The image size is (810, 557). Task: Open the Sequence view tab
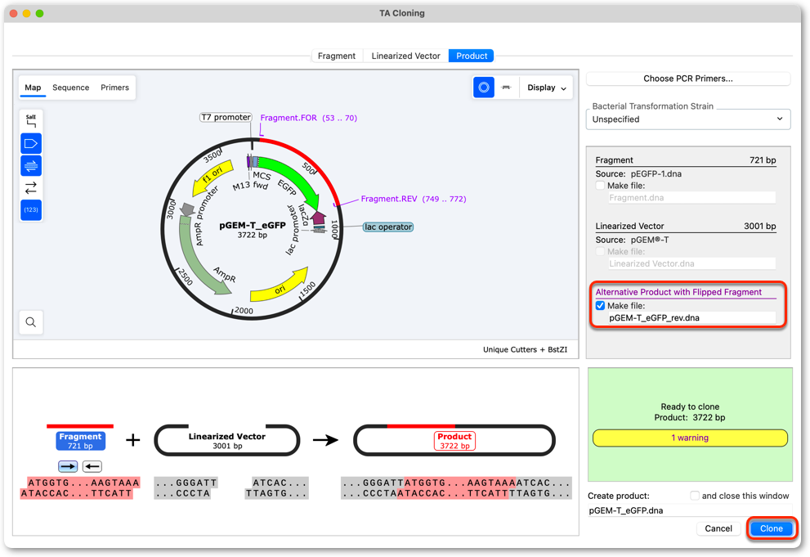(x=71, y=88)
